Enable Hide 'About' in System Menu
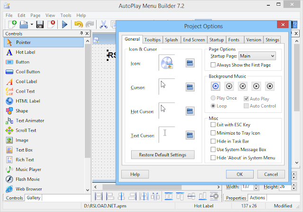 (213, 158)
